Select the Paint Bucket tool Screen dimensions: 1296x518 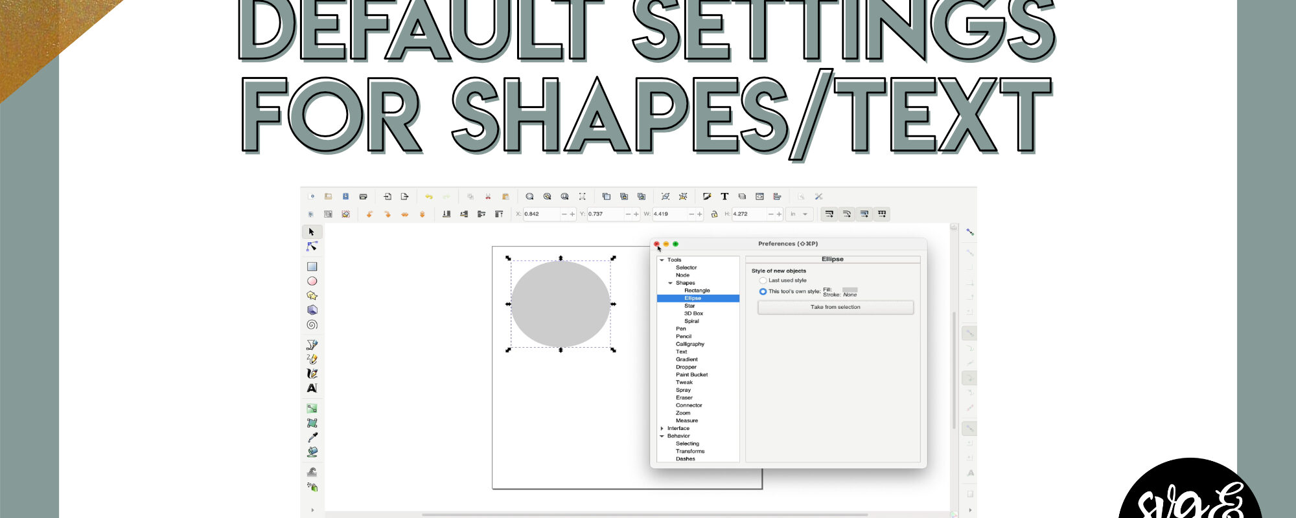tap(312, 452)
